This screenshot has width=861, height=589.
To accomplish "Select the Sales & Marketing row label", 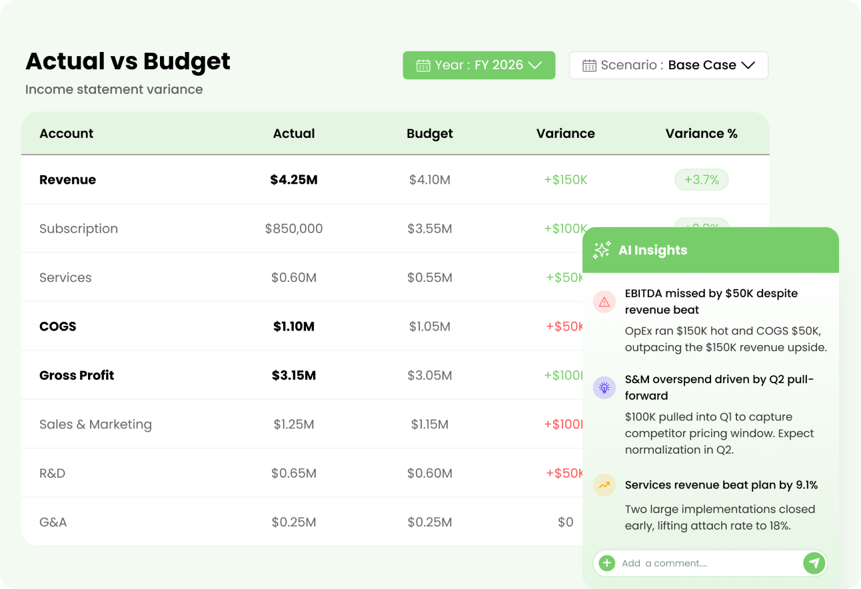I will point(95,424).
